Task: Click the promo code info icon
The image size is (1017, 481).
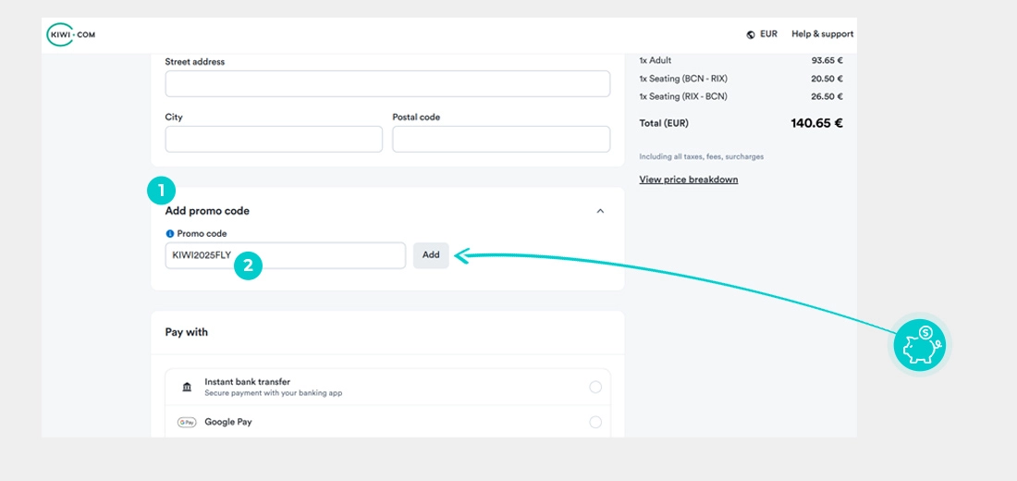Action: click(x=169, y=234)
